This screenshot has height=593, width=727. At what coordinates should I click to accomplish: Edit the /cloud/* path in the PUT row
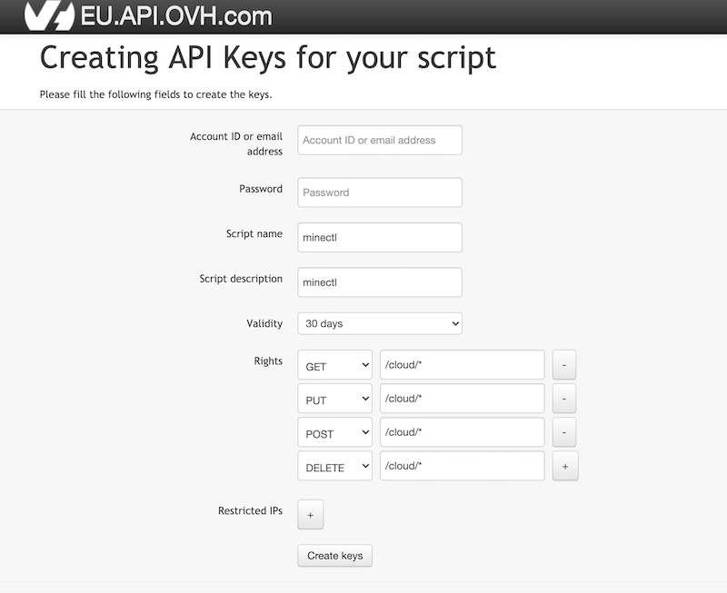point(463,399)
